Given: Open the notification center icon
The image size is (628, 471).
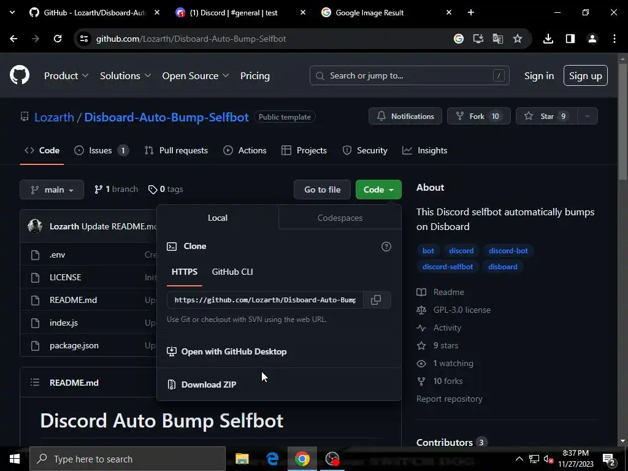Looking at the screenshot, I should tap(609, 459).
